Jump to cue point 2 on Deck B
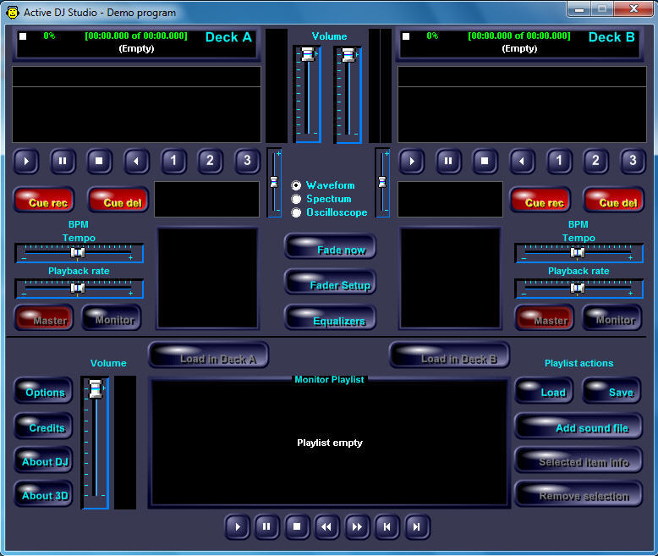This screenshot has height=556, width=658. point(595,162)
